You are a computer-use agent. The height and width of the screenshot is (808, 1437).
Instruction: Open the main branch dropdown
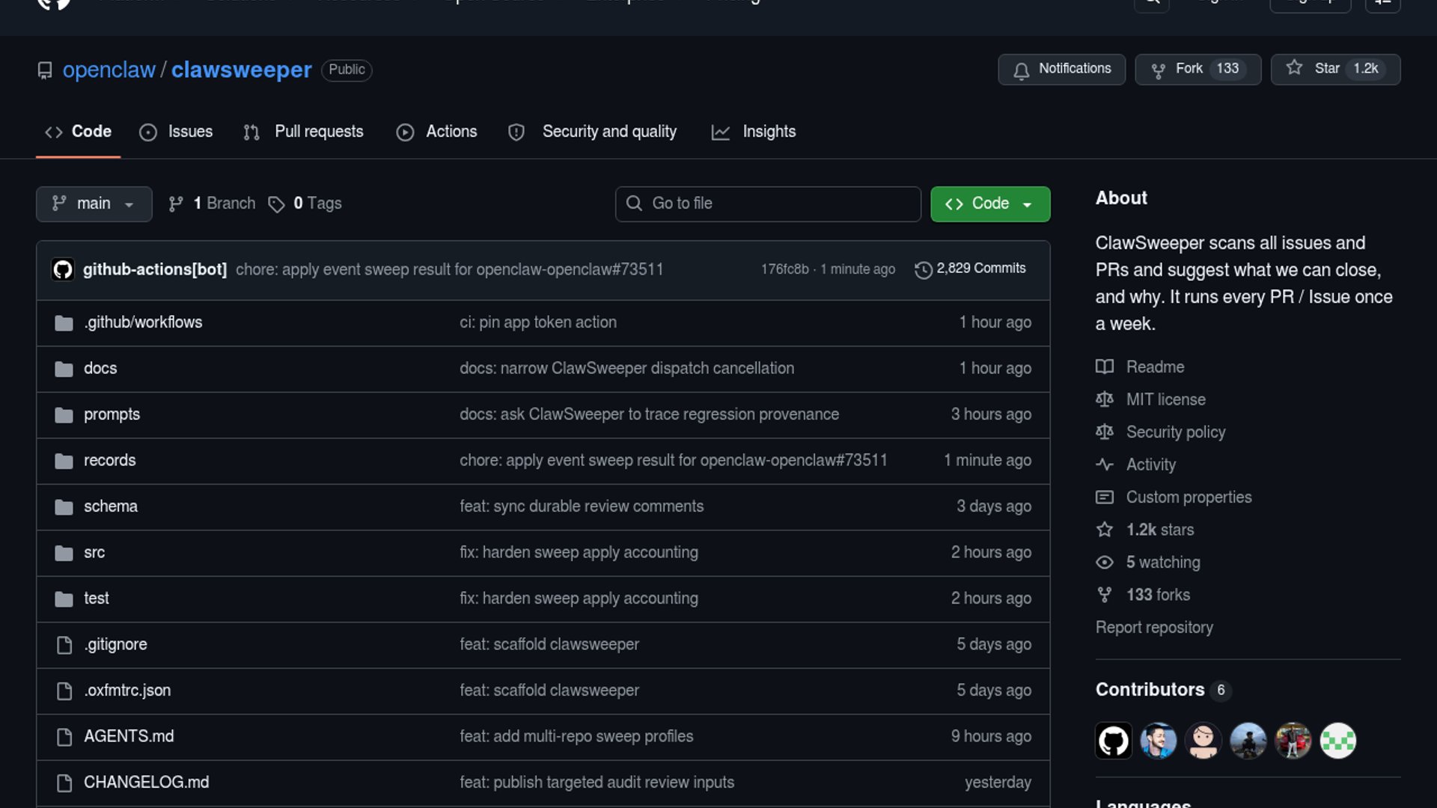[94, 203]
